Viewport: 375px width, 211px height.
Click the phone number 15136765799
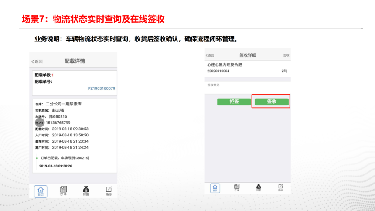(58, 123)
